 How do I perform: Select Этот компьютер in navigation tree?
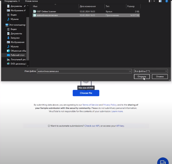pos(15,25)
